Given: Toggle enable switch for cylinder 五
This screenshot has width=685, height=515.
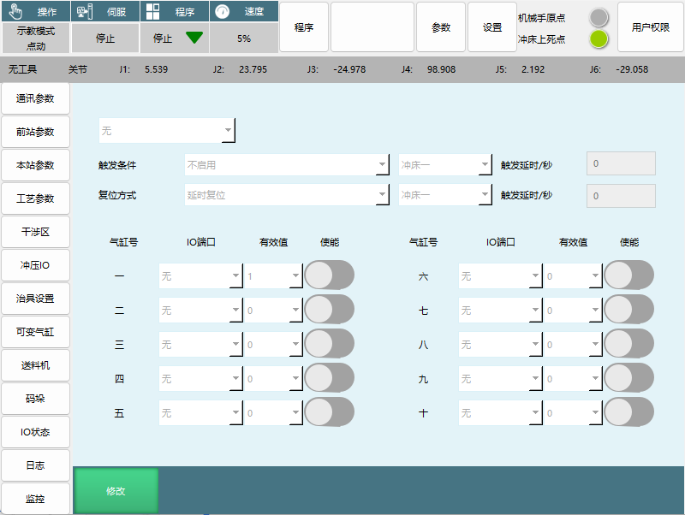Looking at the screenshot, I should pyautogui.click(x=329, y=412).
